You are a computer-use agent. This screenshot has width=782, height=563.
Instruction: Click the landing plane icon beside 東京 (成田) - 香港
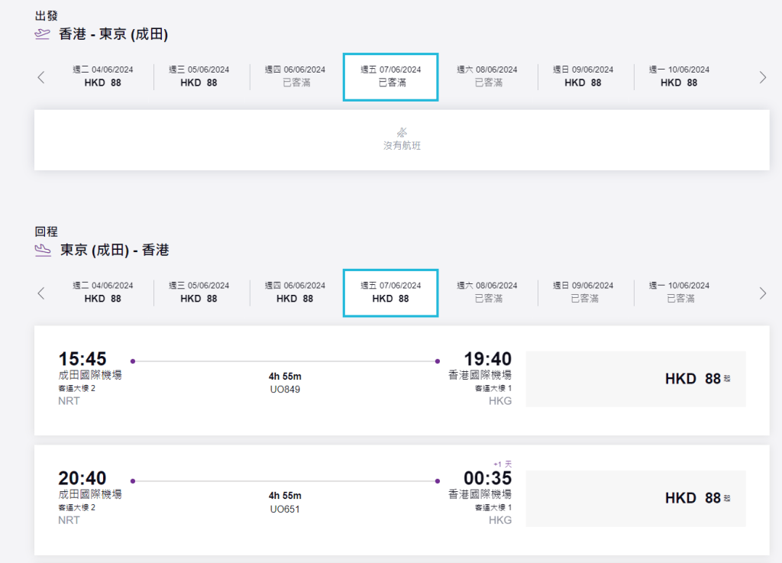43,250
